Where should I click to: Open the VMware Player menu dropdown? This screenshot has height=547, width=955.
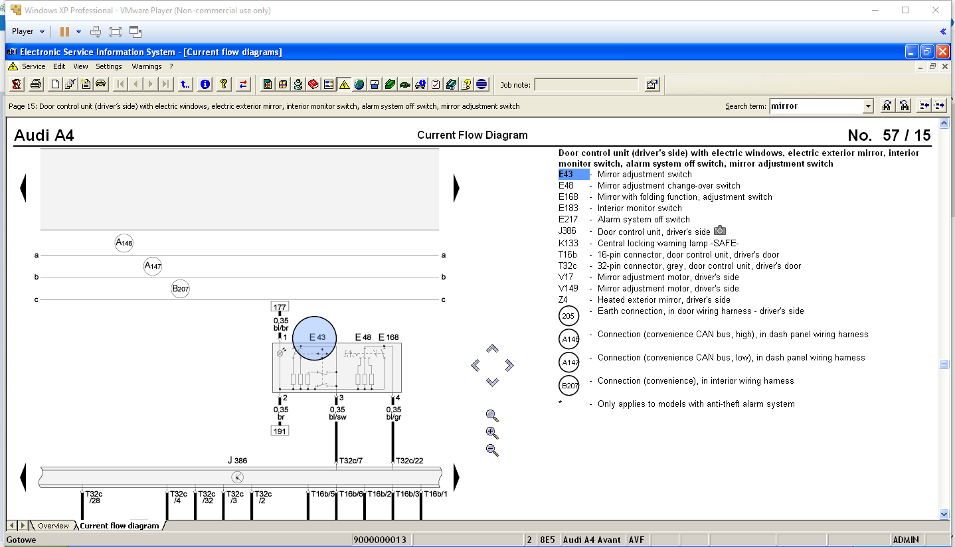coord(29,31)
